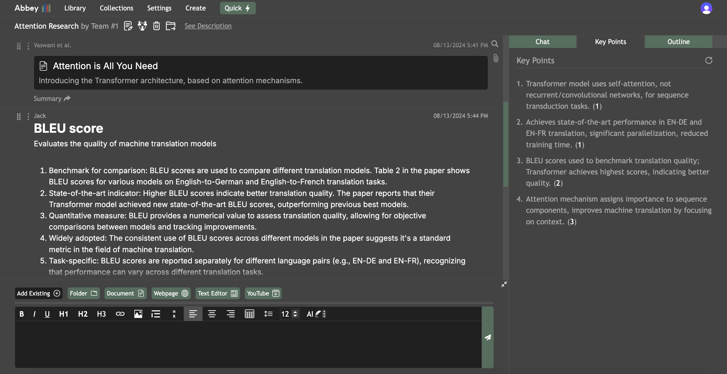Click the paperclip attachment icon

tap(496, 59)
